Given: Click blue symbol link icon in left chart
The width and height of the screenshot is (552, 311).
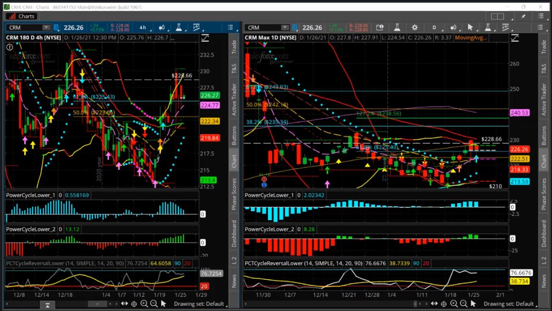Looking at the screenshot, I should click(x=56, y=27).
